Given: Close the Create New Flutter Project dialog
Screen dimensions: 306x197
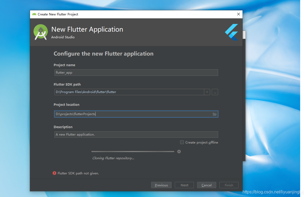Looking at the screenshot, I should [239, 14].
